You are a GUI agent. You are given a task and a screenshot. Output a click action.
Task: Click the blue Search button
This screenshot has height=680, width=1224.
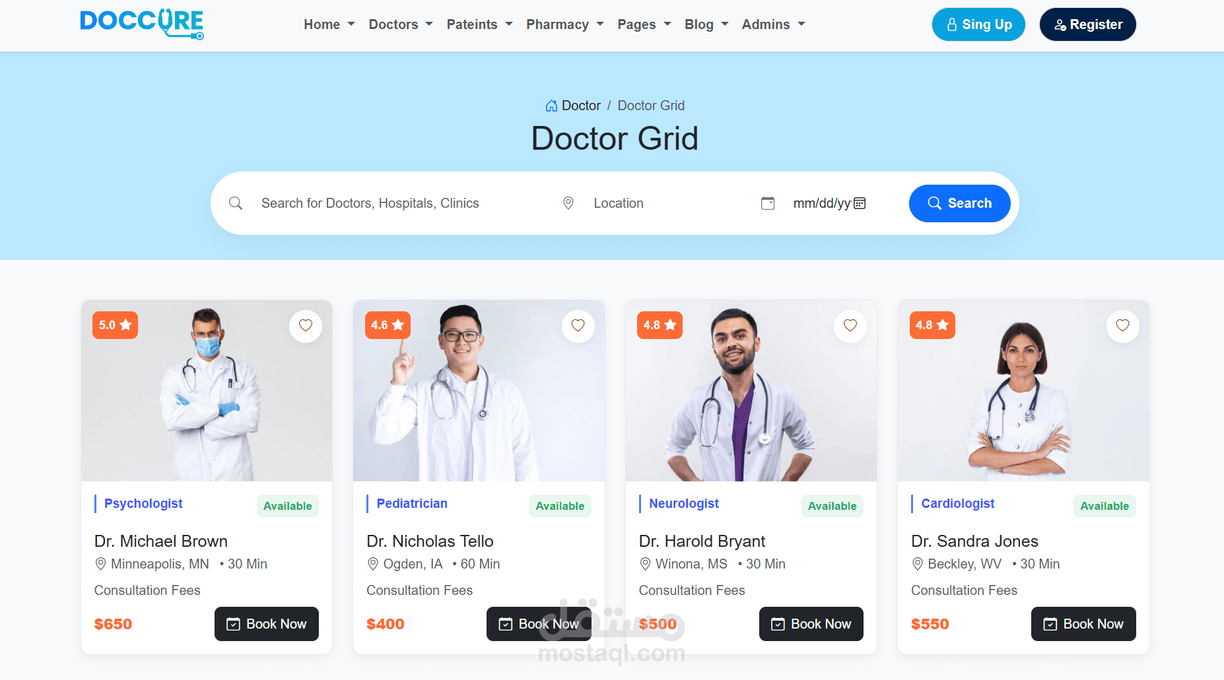coord(959,203)
